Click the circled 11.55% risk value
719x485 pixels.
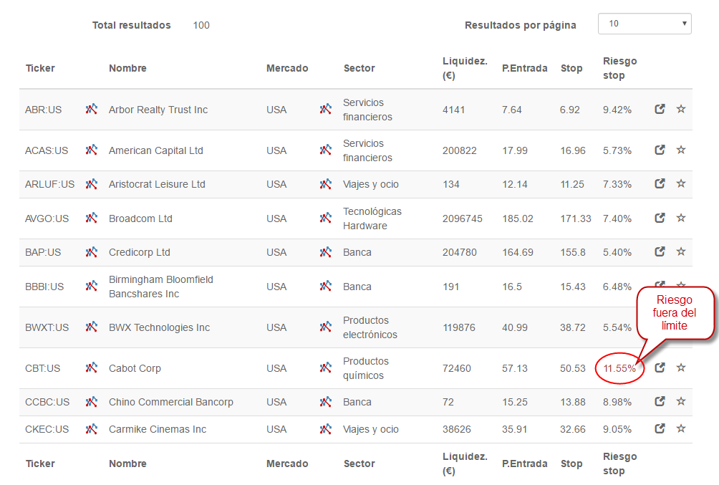tap(619, 368)
